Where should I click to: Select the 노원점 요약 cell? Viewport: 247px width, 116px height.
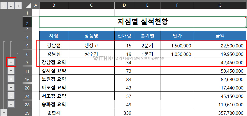tap(54, 79)
